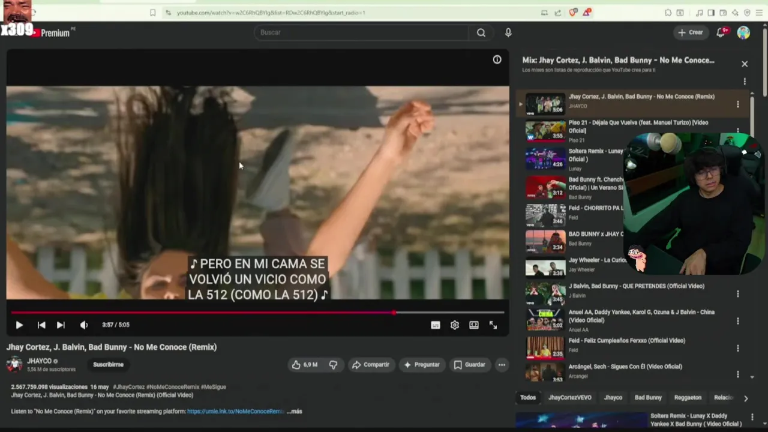Click the #JhayCortez hashtag
The width and height of the screenshot is (768, 432).
(129, 387)
